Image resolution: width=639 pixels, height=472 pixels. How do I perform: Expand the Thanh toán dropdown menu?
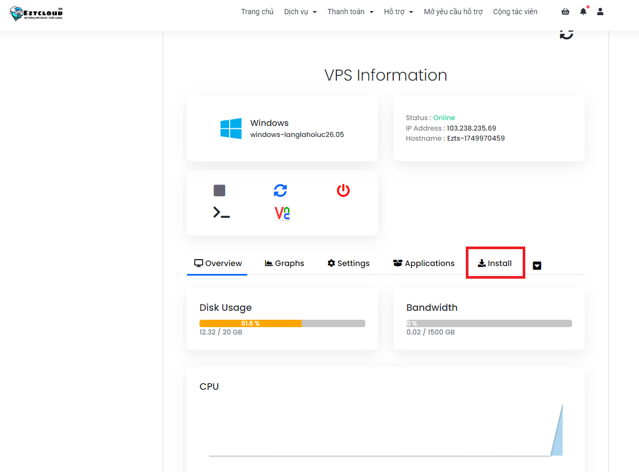tap(350, 12)
